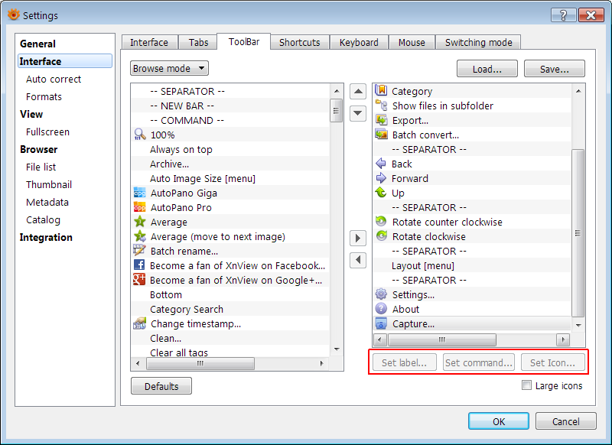612x445 pixels.
Task: Open the Browse mode dropdown
Action: (x=169, y=68)
